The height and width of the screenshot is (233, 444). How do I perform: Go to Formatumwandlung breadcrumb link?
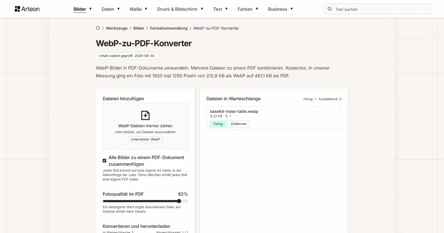169,28
